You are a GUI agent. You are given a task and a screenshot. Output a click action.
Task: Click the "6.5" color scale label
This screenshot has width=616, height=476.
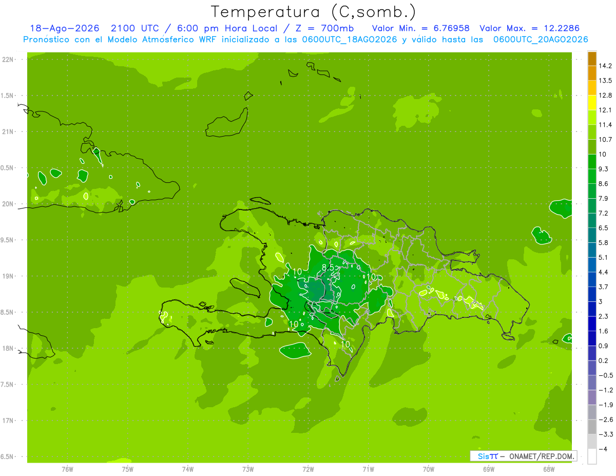(604, 227)
